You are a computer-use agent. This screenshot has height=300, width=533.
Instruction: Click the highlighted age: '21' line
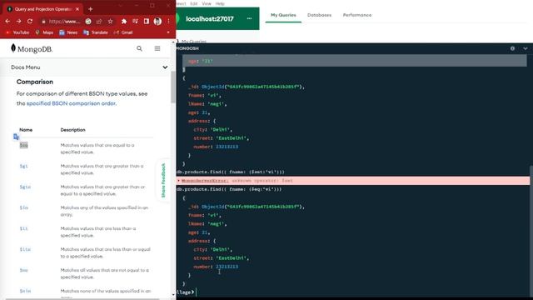355,61
